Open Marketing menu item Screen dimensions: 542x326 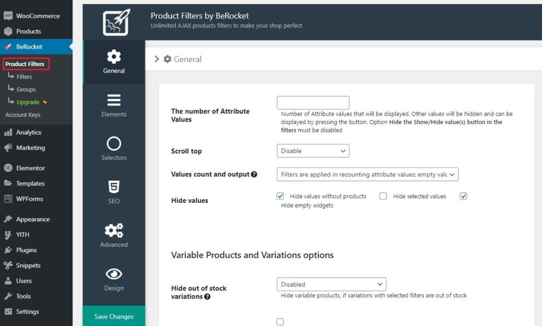pyautogui.click(x=30, y=147)
